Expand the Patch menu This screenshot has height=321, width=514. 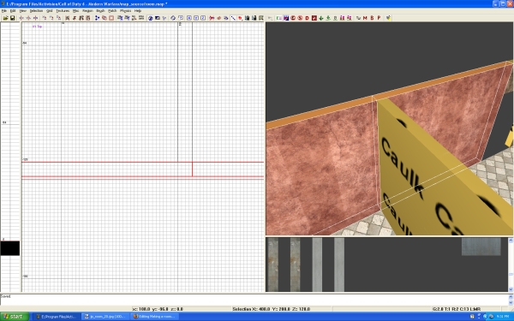click(112, 11)
